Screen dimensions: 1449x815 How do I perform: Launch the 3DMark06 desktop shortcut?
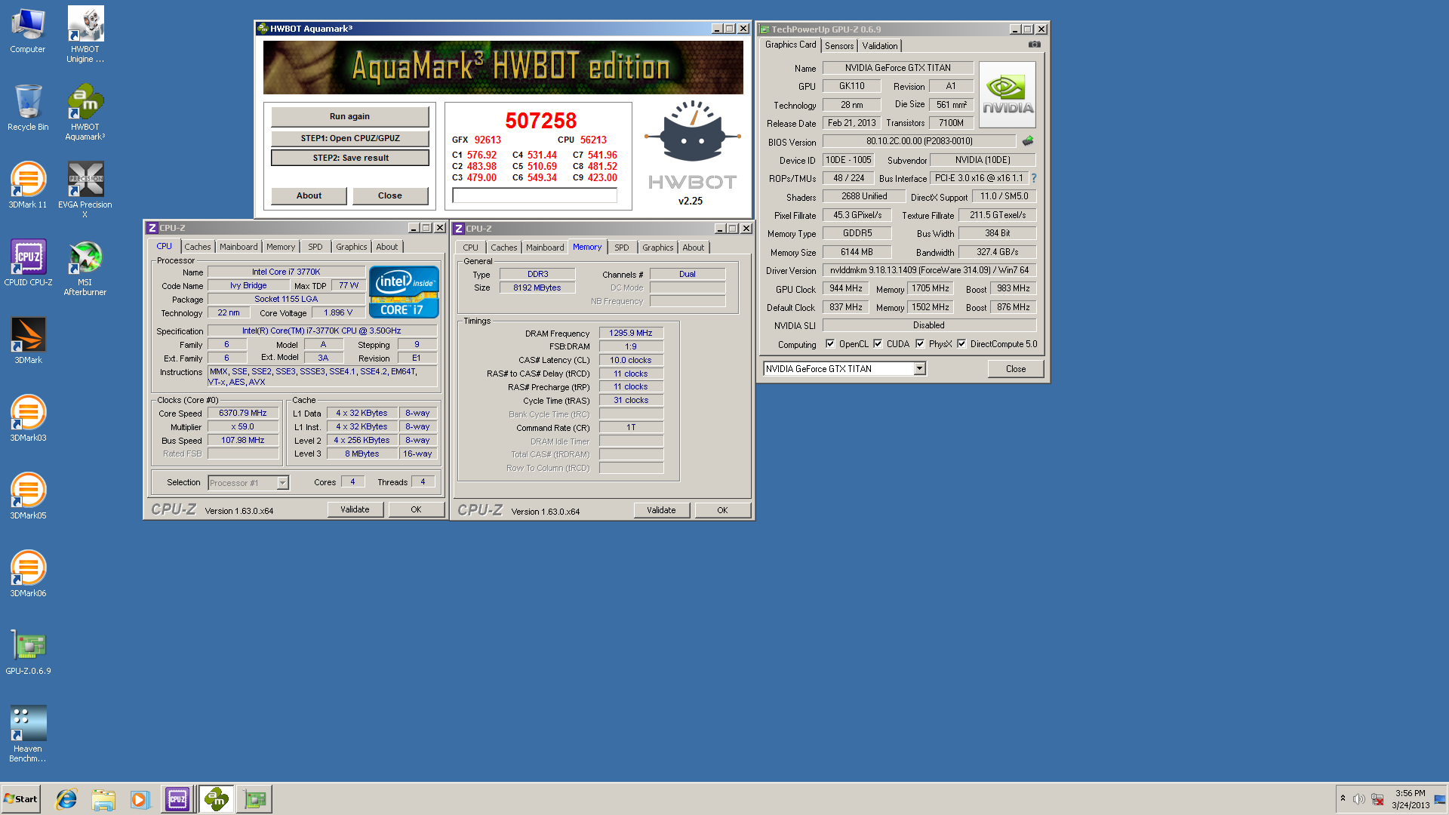[28, 574]
